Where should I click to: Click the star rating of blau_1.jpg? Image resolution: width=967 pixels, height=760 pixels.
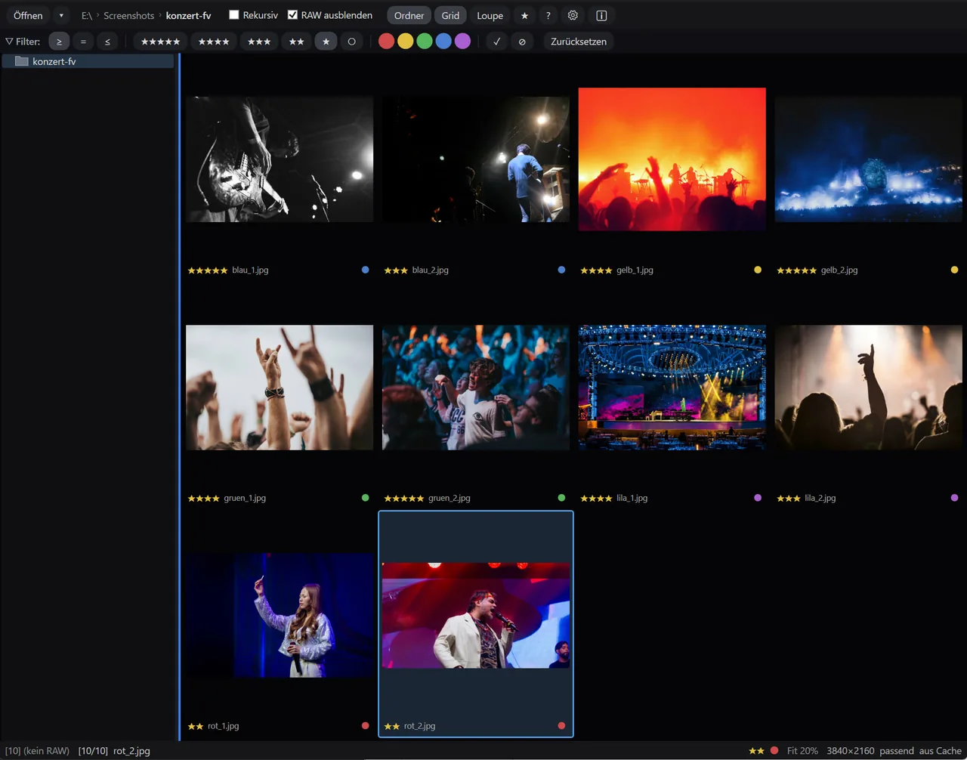tap(208, 270)
